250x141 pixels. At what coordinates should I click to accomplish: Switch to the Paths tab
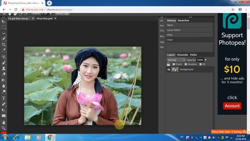point(193,55)
